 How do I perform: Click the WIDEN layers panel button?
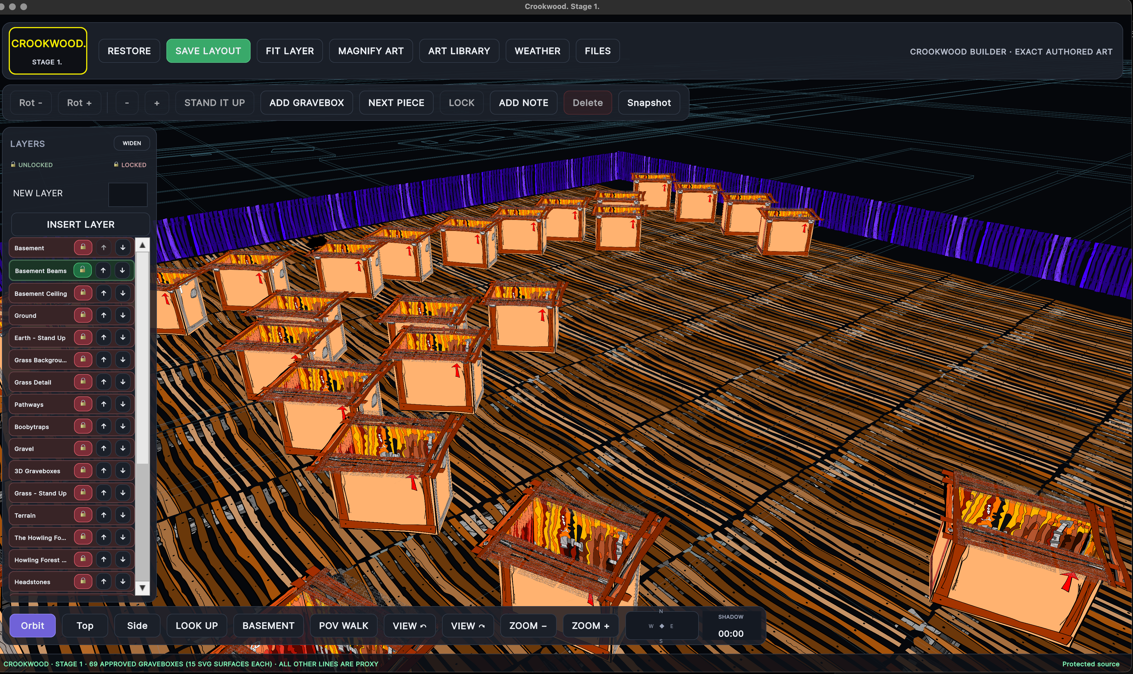click(132, 143)
